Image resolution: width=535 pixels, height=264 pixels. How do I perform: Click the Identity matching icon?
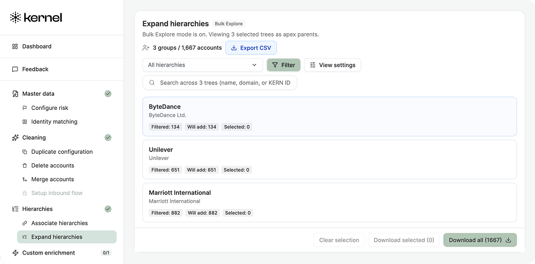pos(24,121)
